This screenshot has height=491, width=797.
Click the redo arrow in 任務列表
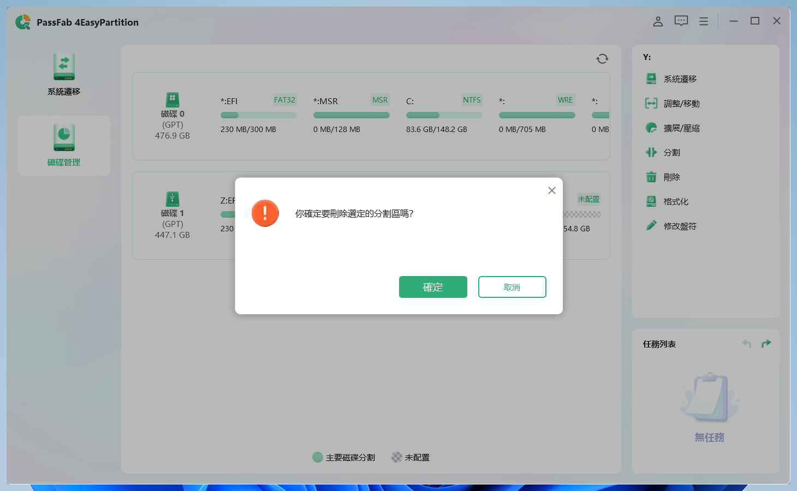[x=766, y=343]
